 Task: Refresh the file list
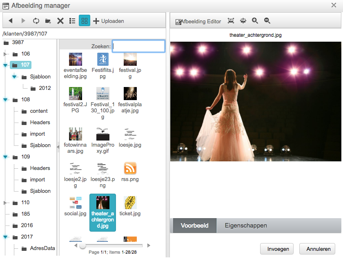36,21
